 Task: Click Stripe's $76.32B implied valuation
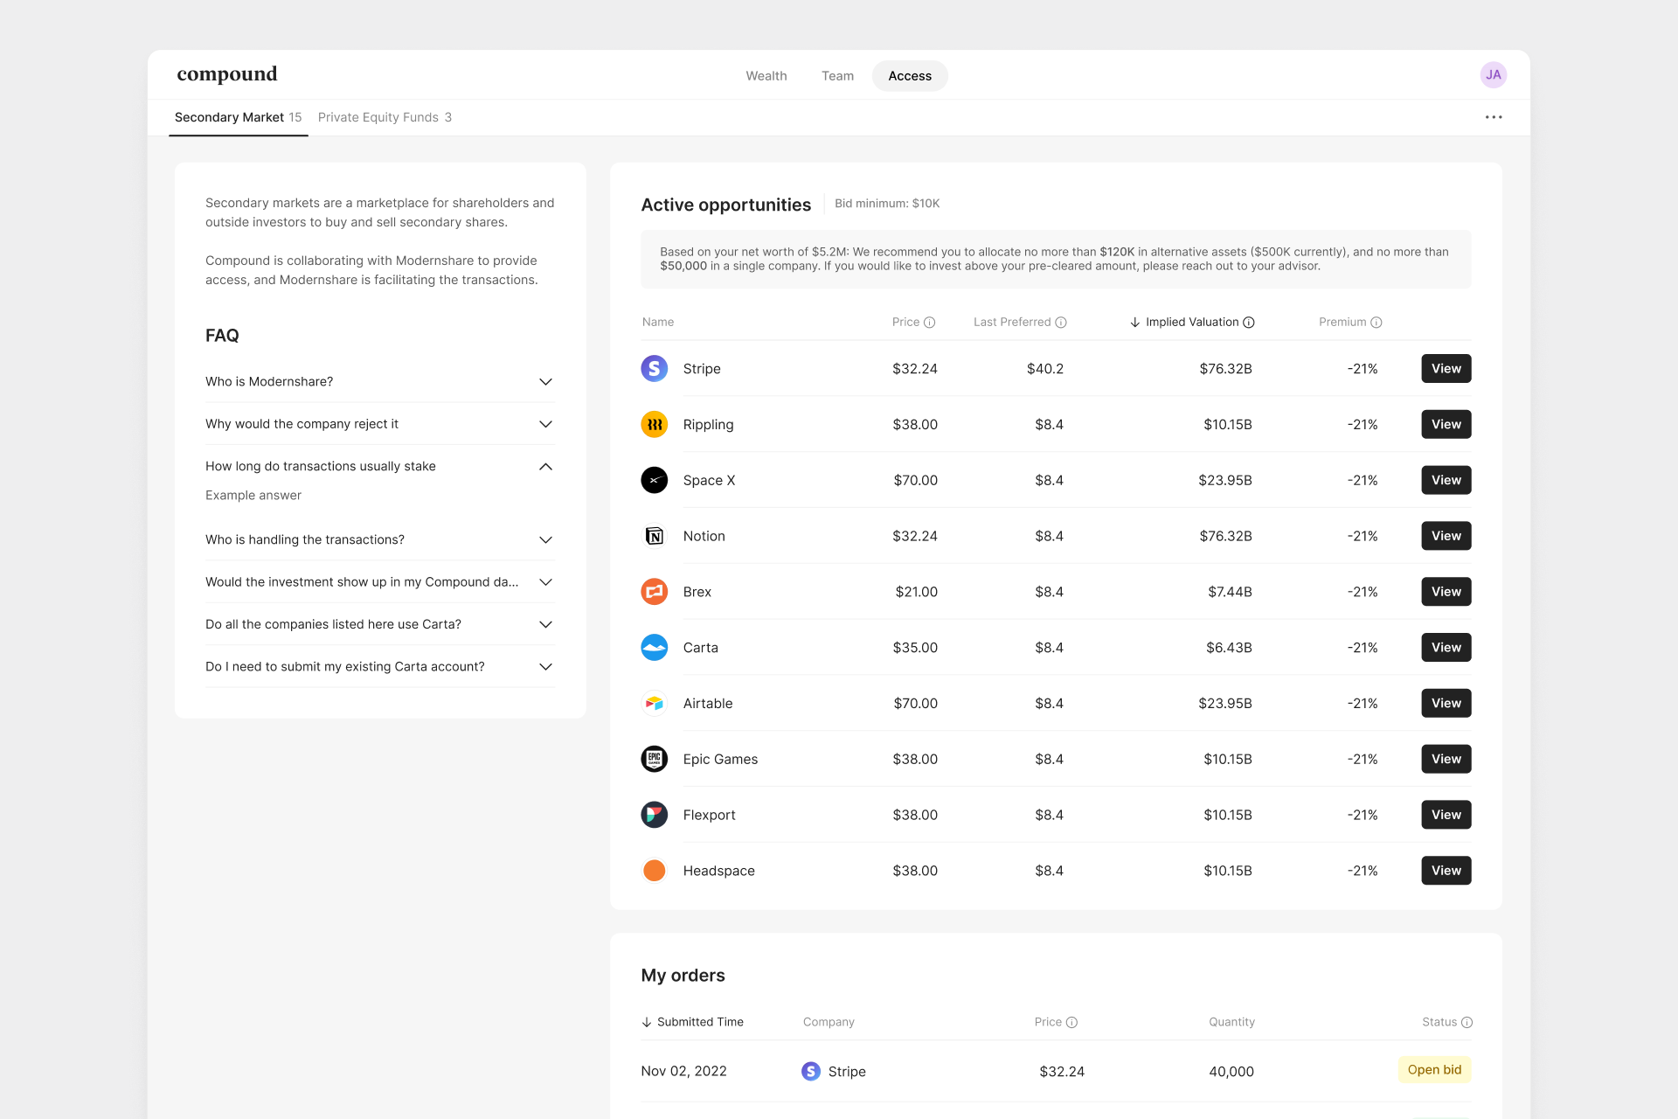[x=1225, y=369]
